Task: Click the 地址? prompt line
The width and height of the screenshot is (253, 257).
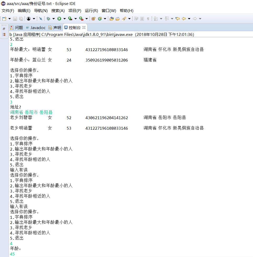Action: [x=15, y=107]
